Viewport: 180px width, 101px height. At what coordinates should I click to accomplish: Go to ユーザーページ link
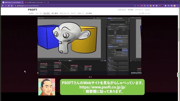click(144, 13)
